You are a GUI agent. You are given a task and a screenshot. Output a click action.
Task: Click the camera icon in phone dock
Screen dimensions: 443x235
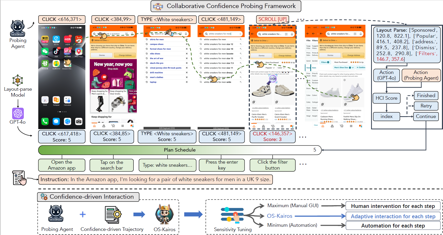79,121
